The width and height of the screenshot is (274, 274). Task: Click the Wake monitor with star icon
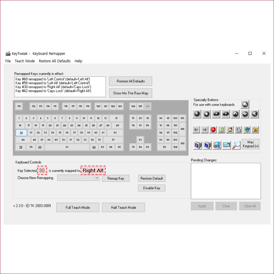click(x=208, y=145)
